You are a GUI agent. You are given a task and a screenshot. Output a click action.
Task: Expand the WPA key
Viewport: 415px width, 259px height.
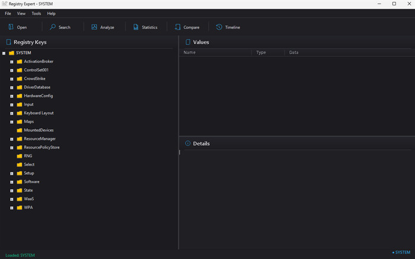coord(12,208)
